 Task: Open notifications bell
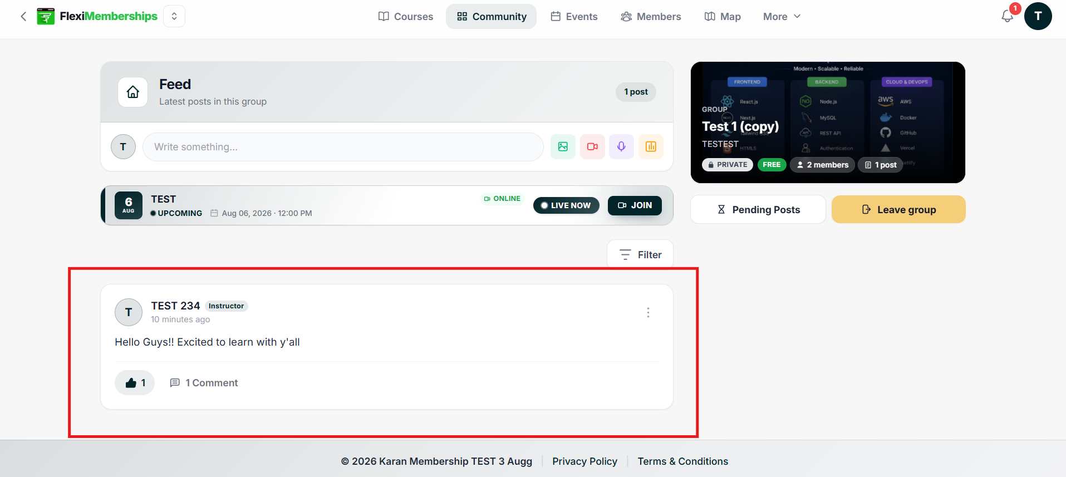coord(1008,16)
